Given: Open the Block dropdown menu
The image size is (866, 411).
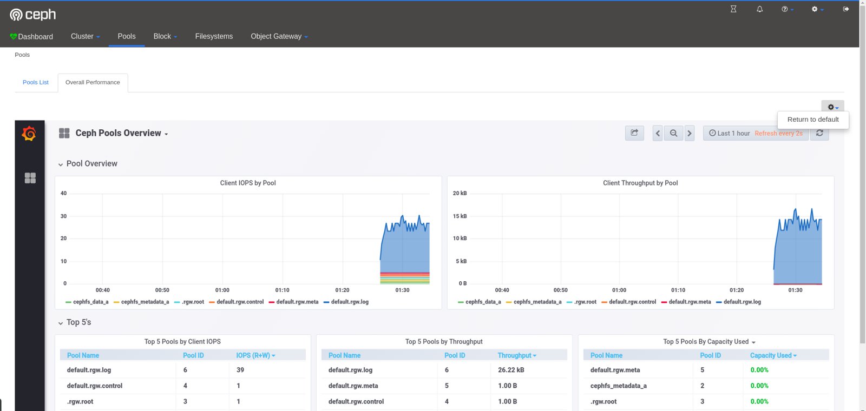Looking at the screenshot, I should tap(165, 36).
